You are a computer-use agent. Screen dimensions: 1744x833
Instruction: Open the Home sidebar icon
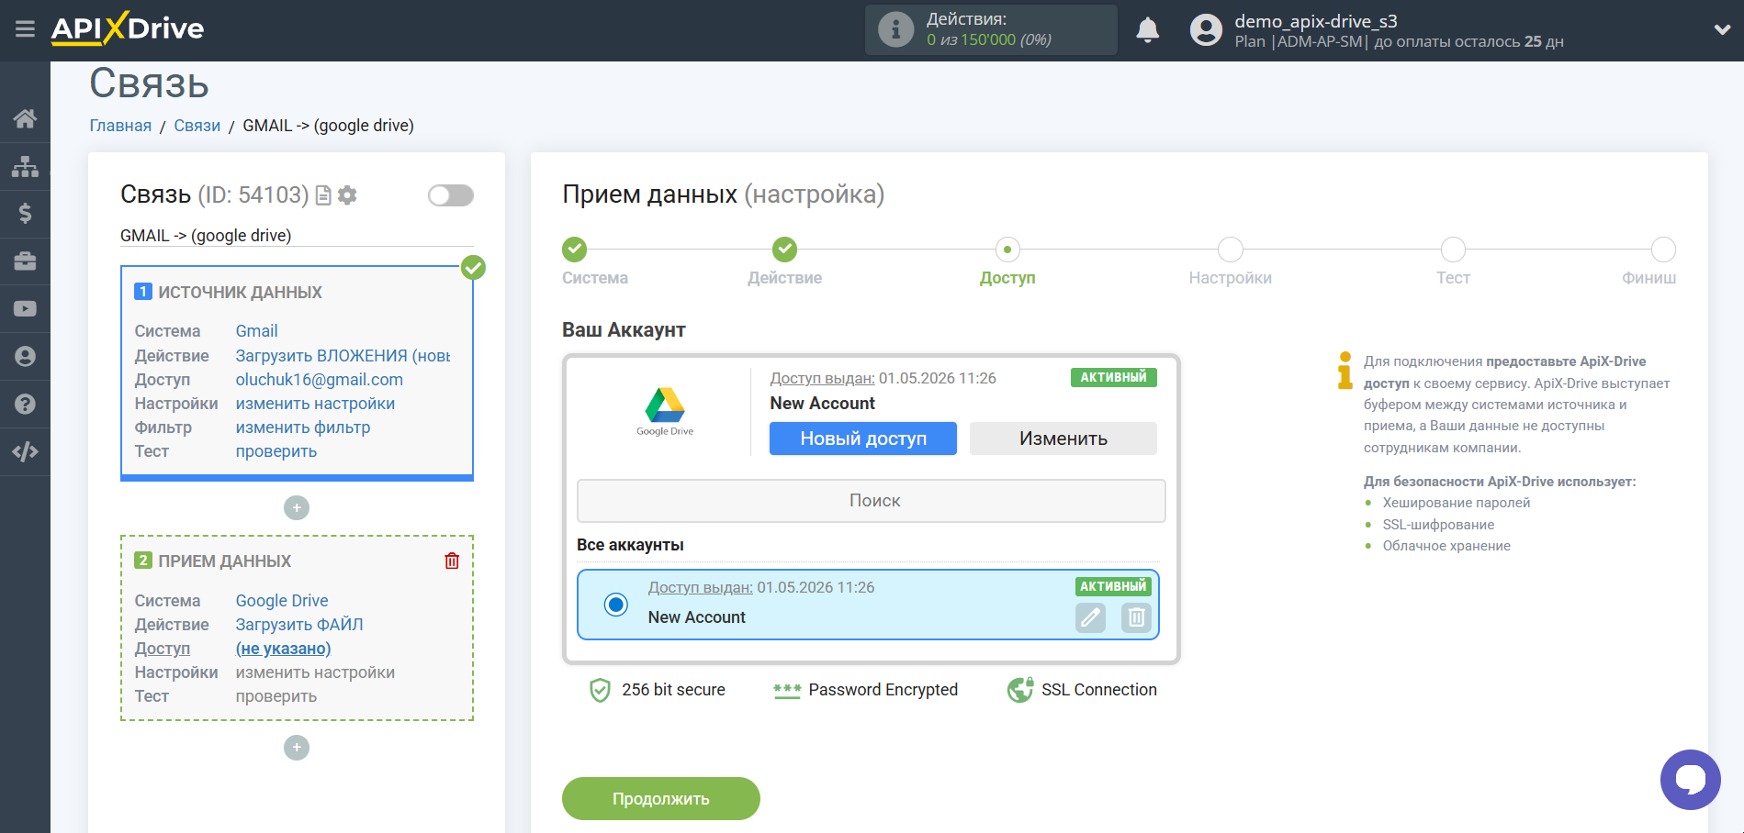[25, 118]
